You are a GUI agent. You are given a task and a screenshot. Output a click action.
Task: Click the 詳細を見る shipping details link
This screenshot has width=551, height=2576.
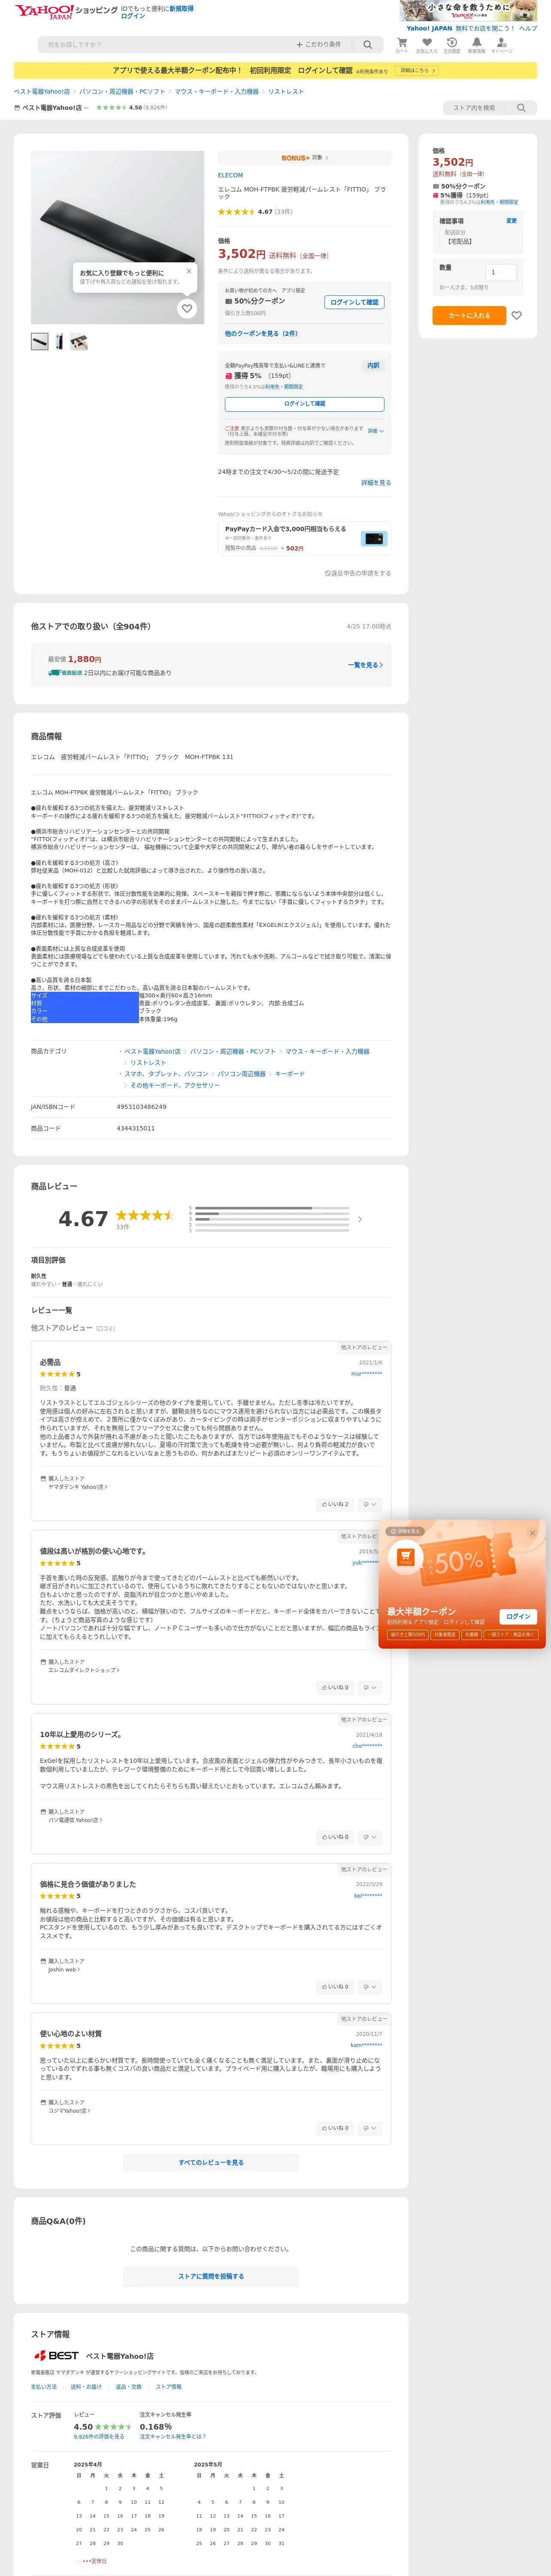(x=376, y=483)
